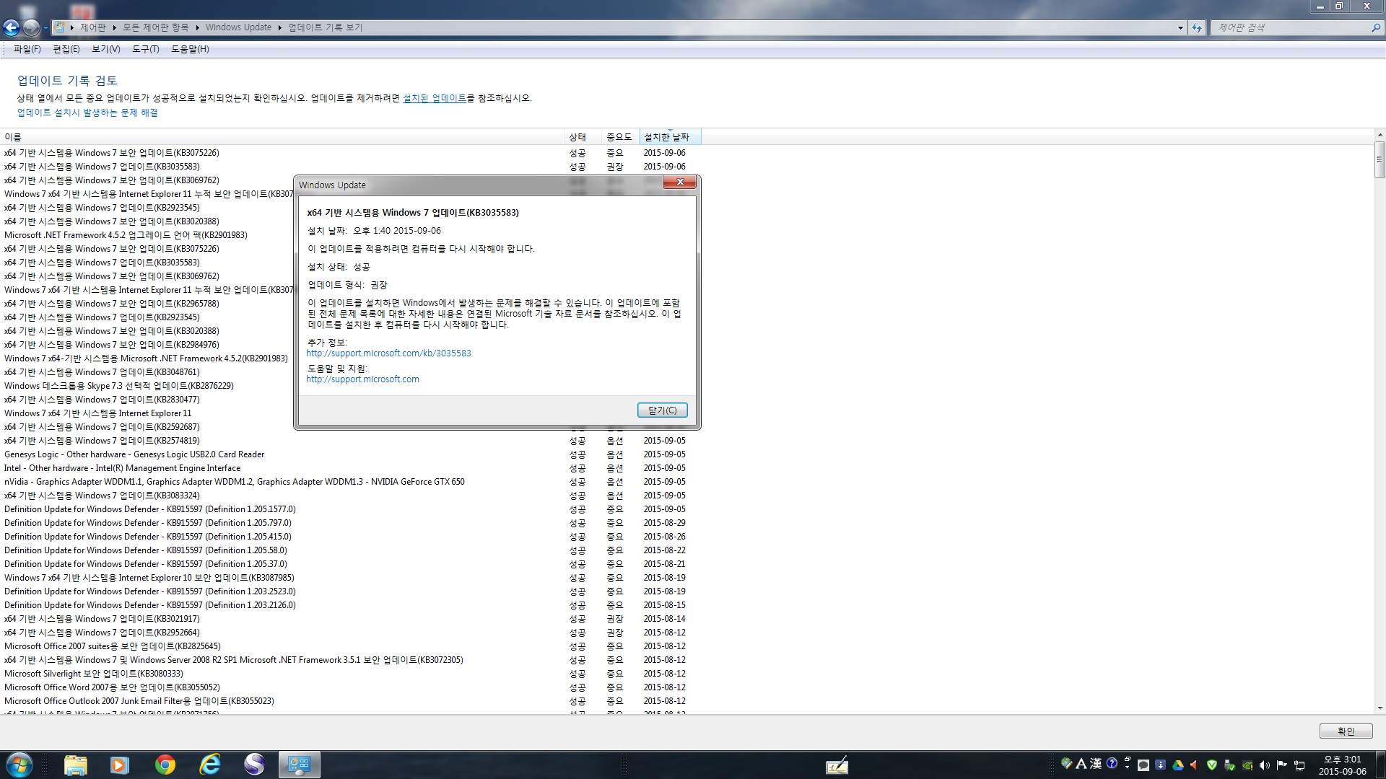Open the tablet input panel pen icon
Image resolution: width=1386 pixels, height=779 pixels.
(x=837, y=765)
